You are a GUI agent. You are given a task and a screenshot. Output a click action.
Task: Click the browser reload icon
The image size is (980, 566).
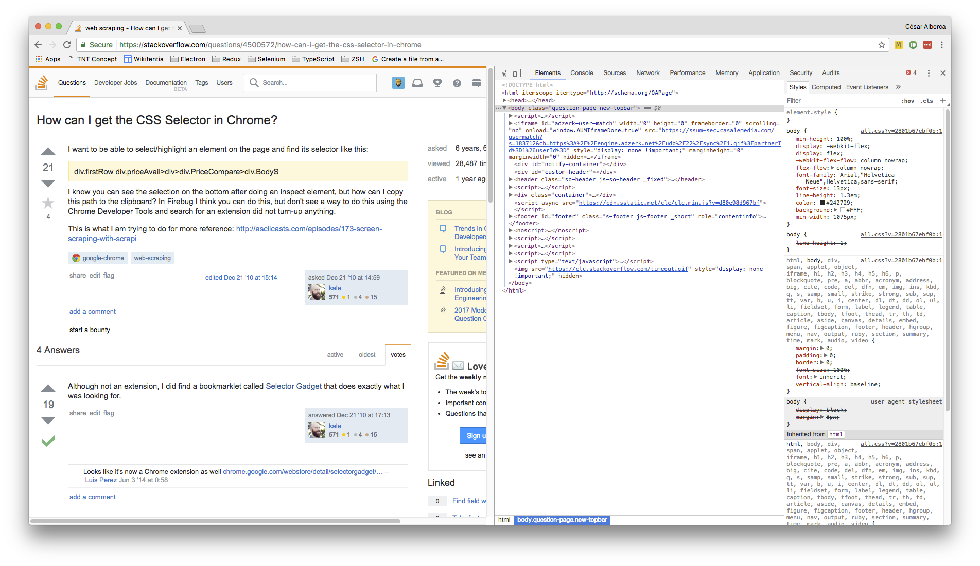pyautogui.click(x=67, y=45)
